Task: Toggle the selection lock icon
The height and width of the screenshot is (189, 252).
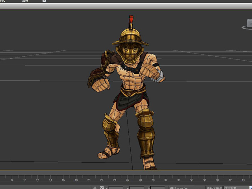Action: click(x=95, y=188)
